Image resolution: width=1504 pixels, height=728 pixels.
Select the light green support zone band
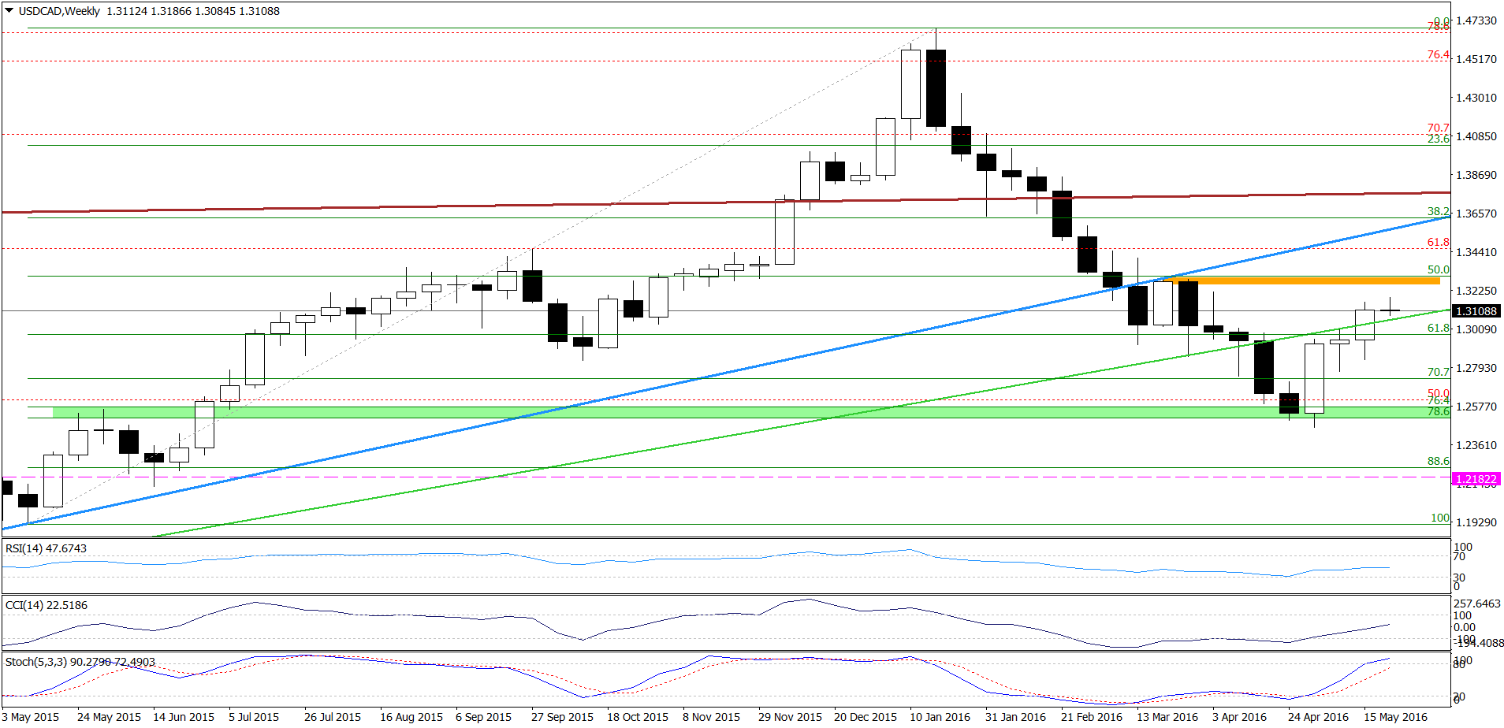point(750,412)
